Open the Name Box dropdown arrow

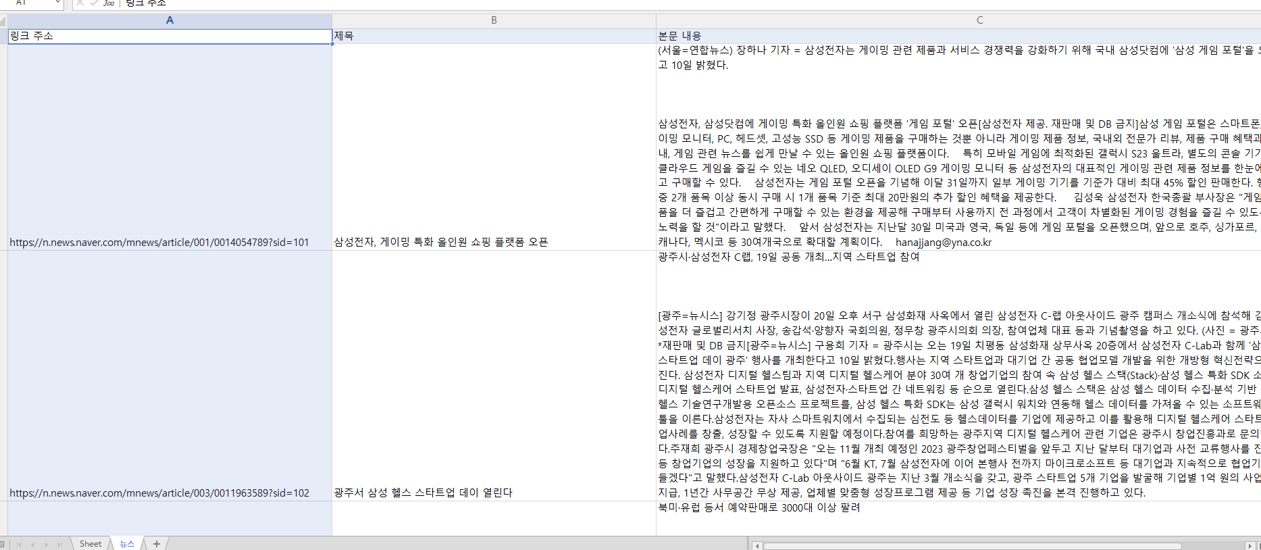pyautogui.click(x=57, y=3)
